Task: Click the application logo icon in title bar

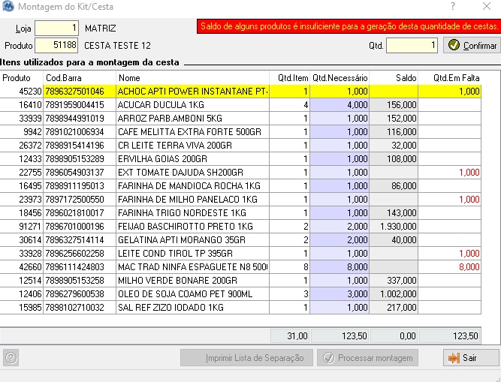Action: 8,6
